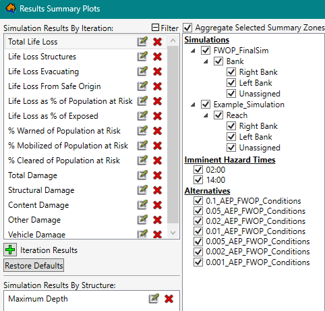Uncheck Right Bank under Bank

pyautogui.click(x=231, y=72)
